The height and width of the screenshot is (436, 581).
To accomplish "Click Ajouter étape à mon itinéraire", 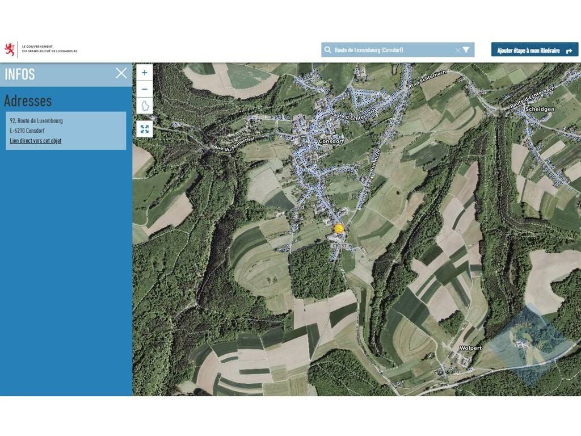I will pyautogui.click(x=534, y=50).
